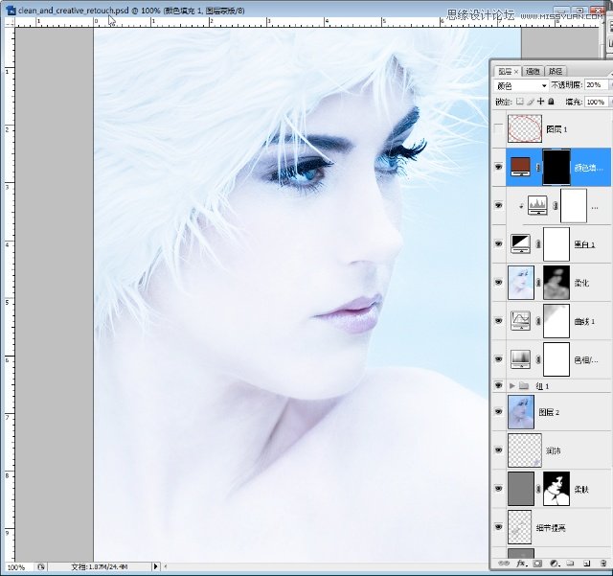This screenshot has height=576, width=613.
Task: Select the 组 1 group name
Action: tap(542, 386)
